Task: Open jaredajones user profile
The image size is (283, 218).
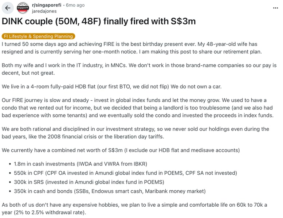Action: coord(44,11)
